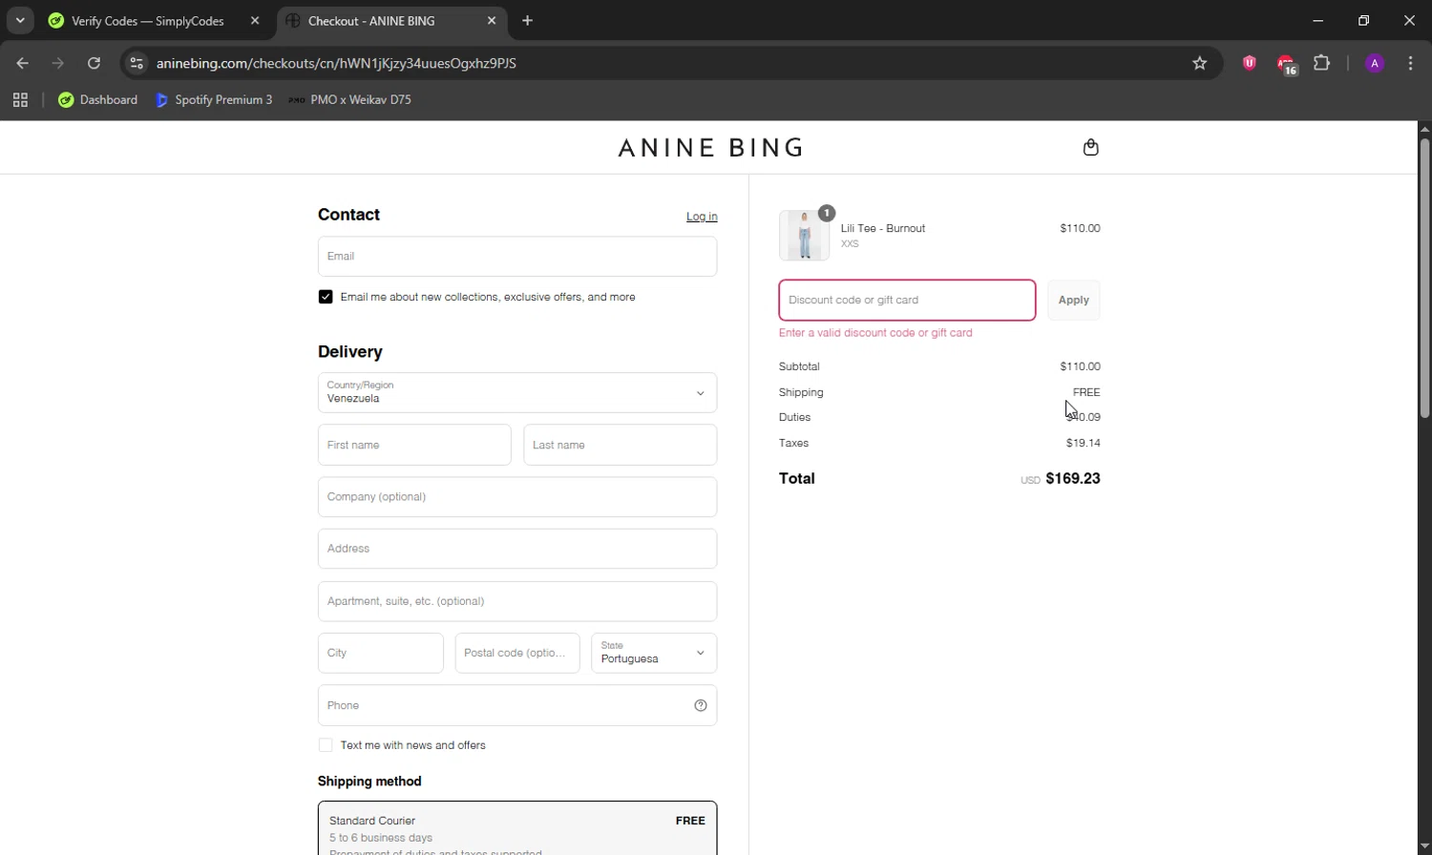This screenshot has height=855, width=1432.
Task: Apply the discount code
Action: pos(1074,300)
